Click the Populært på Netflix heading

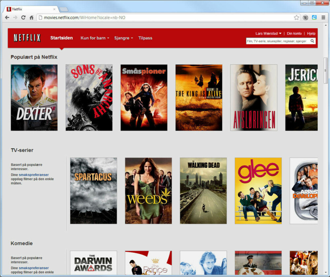point(34,57)
